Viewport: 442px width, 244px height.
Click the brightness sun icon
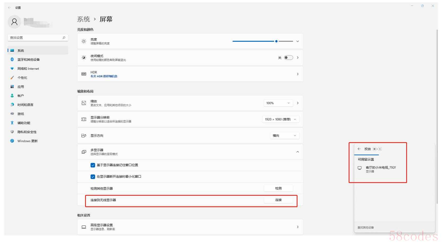pyautogui.click(x=84, y=41)
